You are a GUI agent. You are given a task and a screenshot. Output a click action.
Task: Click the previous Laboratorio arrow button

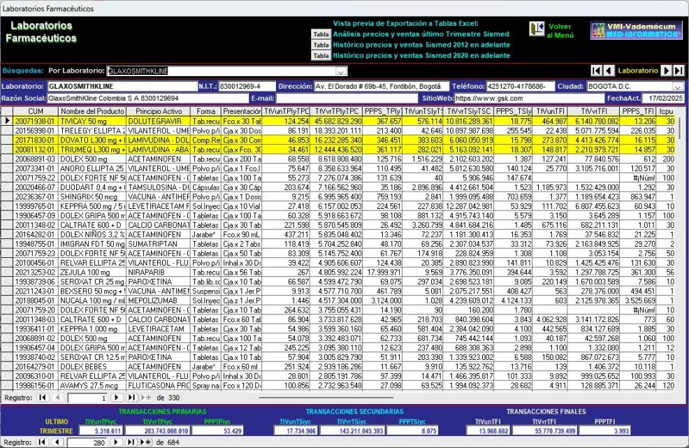coord(609,71)
